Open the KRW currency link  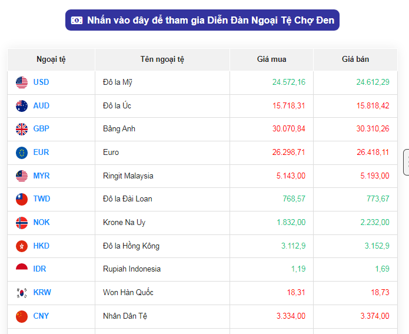[x=42, y=293]
